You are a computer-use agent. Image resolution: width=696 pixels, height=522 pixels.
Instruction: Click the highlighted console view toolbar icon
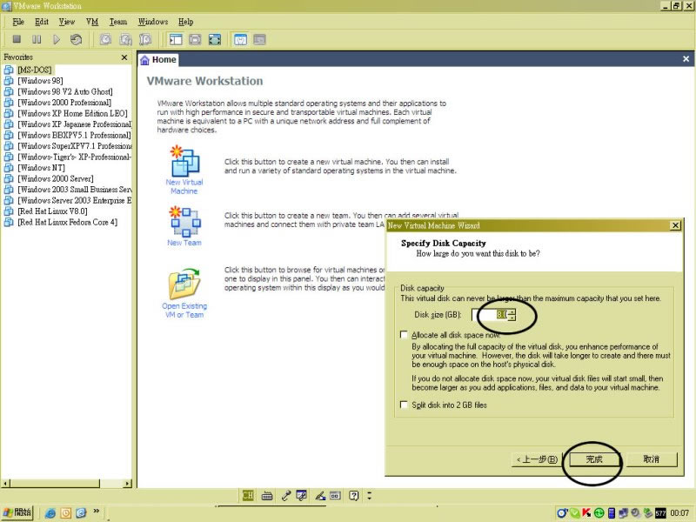coord(240,39)
